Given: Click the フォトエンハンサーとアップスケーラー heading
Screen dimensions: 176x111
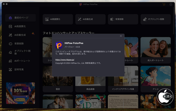Looking at the screenshot, I should 68,33.
